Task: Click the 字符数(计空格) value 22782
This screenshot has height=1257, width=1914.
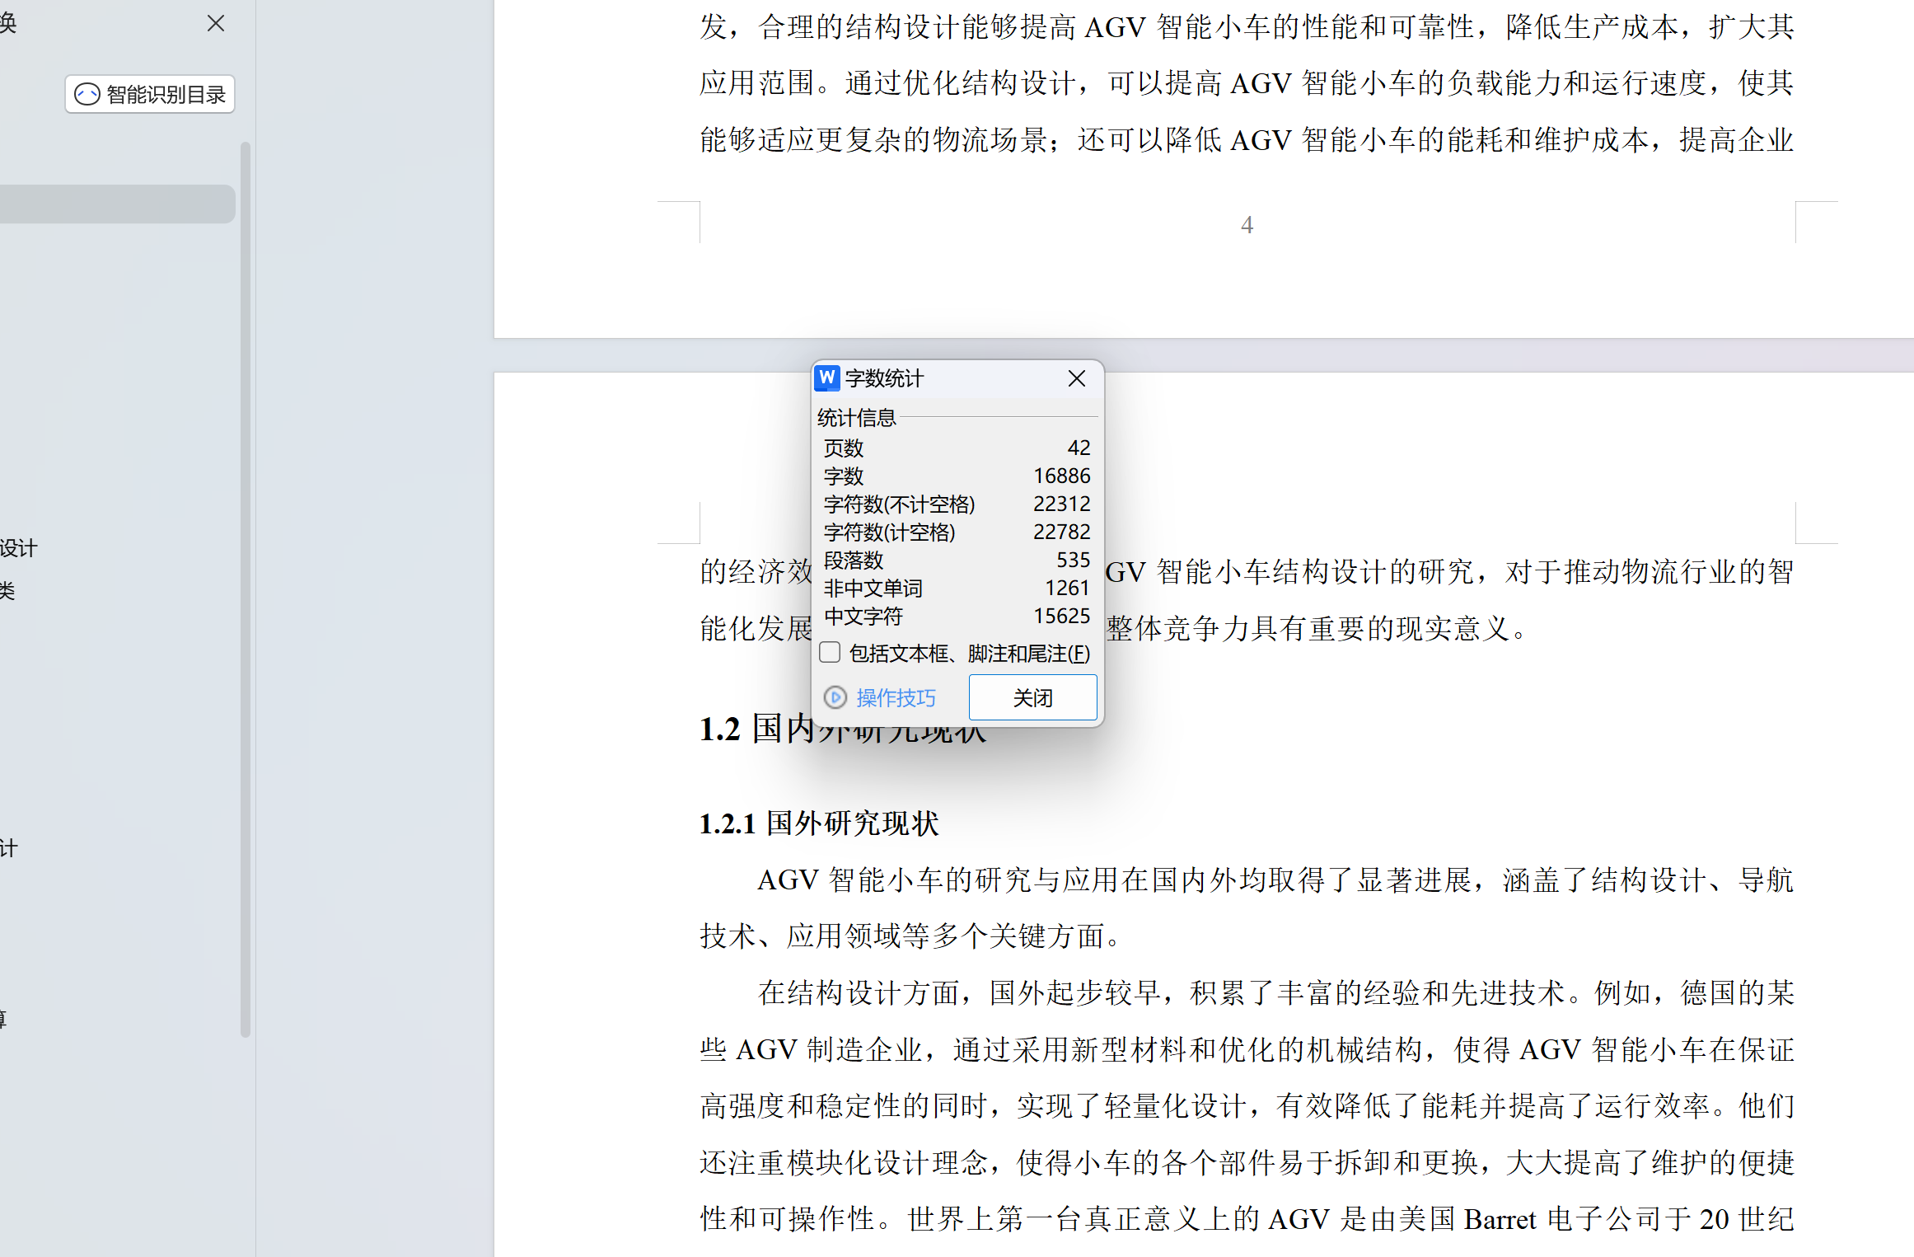Action: pyautogui.click(x=1061, y=532)
